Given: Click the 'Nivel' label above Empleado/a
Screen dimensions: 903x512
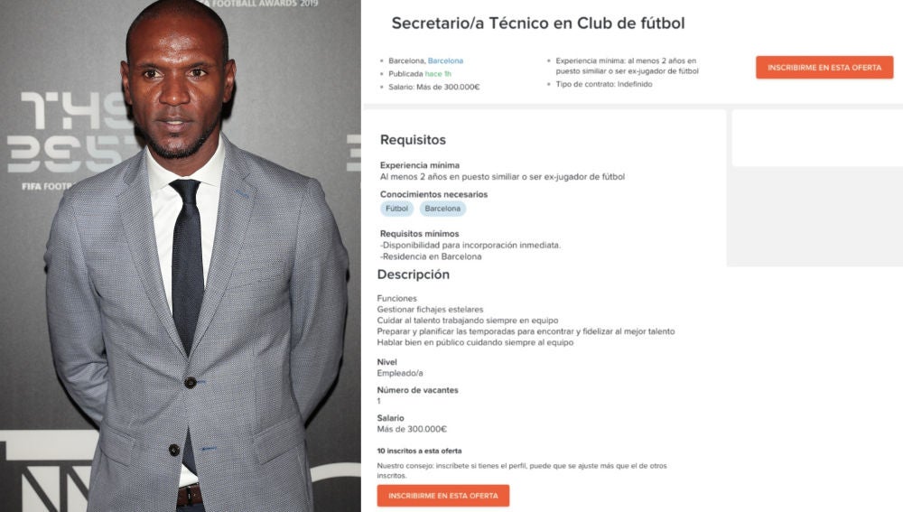Looking at the screenshot, I should [x=386, y=362].
